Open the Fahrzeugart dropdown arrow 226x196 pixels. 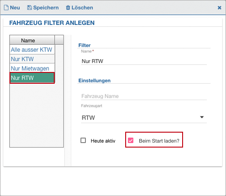(x=202, y=117)
